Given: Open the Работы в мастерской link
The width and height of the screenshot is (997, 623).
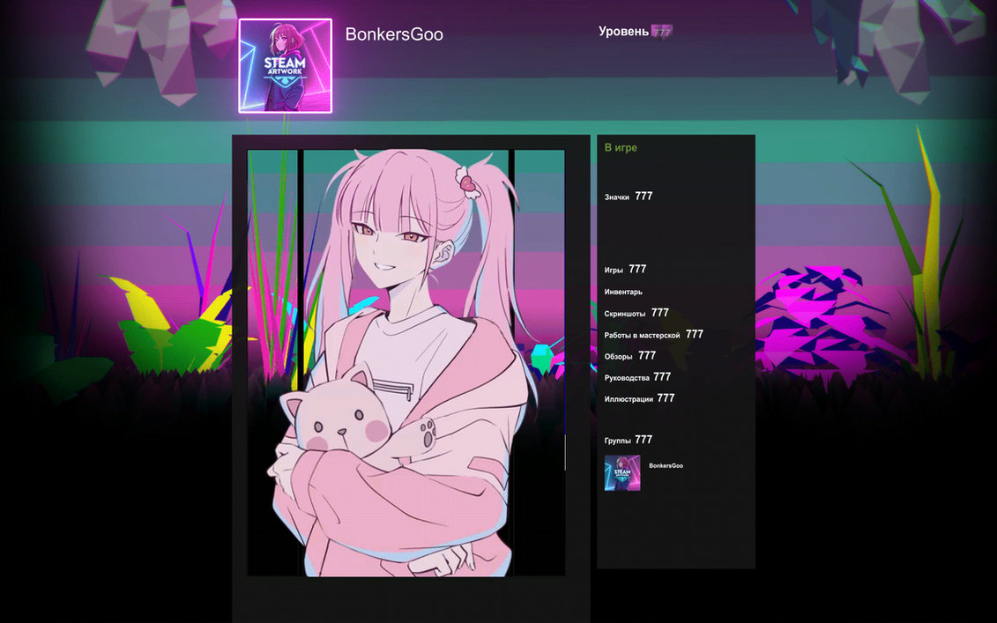Looking at the screenshot, I should [x=643, y=335].
